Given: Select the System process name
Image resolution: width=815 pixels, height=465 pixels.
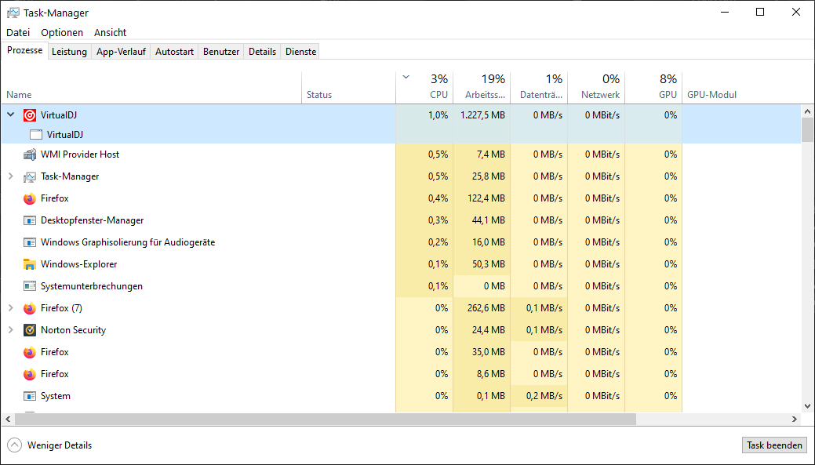Looking at the screenshot, I should pyautogui.click(x=56, y=396).
